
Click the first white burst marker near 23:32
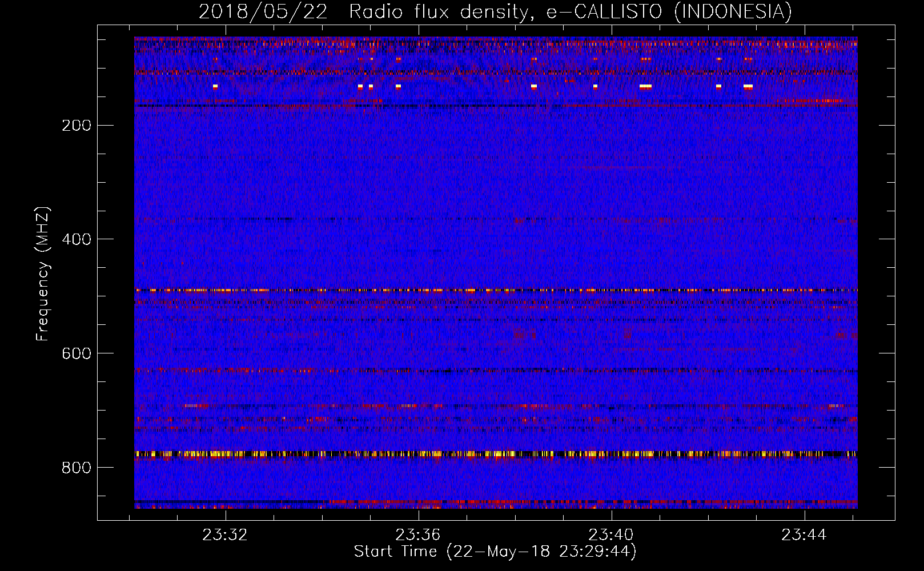click(215, 86)
